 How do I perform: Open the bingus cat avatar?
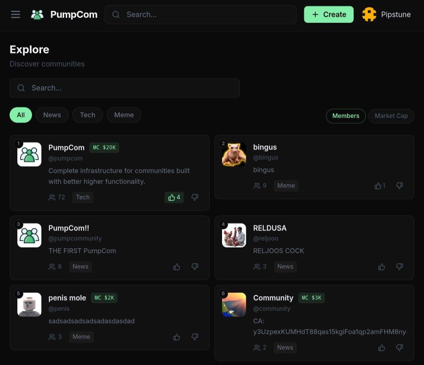(x=234, y=154)
